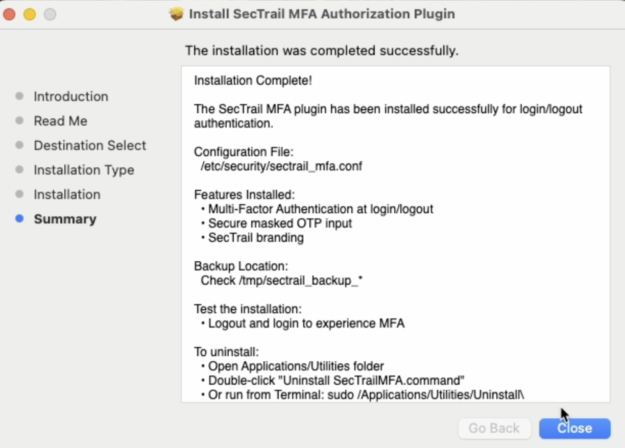
Task: Close the installer with the Close button
Action: click(574, 428)
